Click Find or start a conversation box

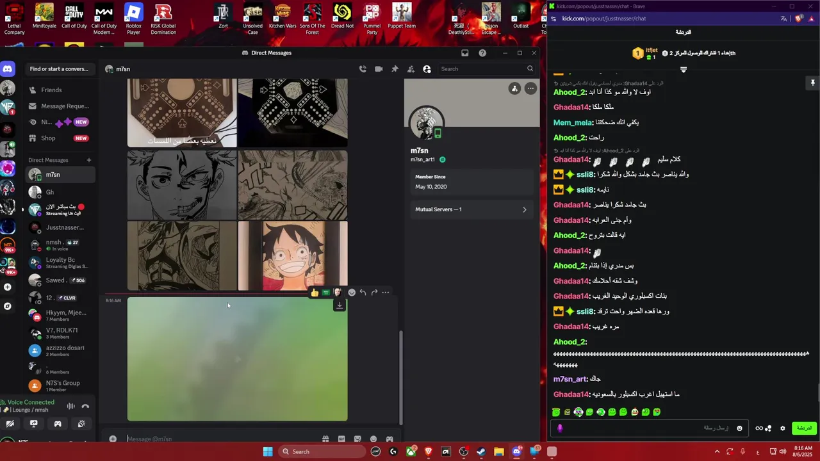[x=59, y=69]
